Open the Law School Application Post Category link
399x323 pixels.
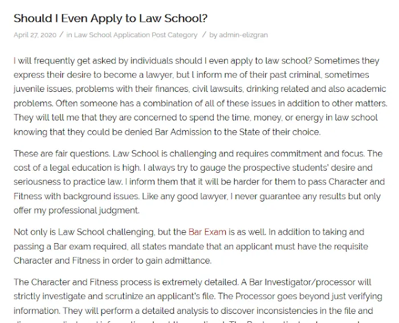pyautogui.click(x=136, y=35)
